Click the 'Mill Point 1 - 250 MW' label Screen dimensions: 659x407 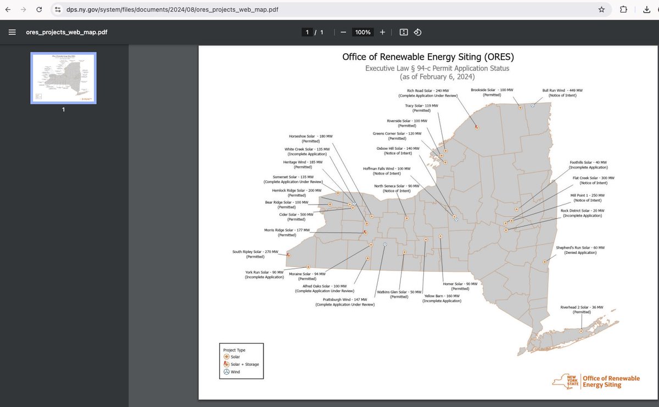[x=587, y=195]
